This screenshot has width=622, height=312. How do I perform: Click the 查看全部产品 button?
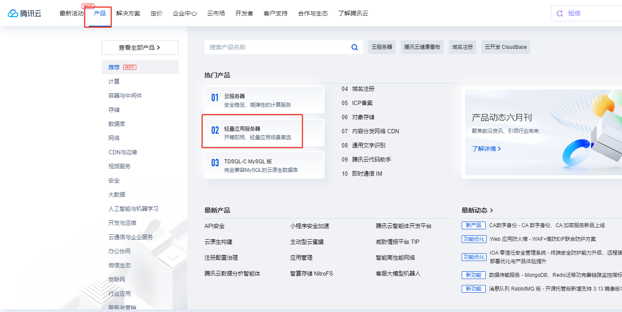pos(140,48)
